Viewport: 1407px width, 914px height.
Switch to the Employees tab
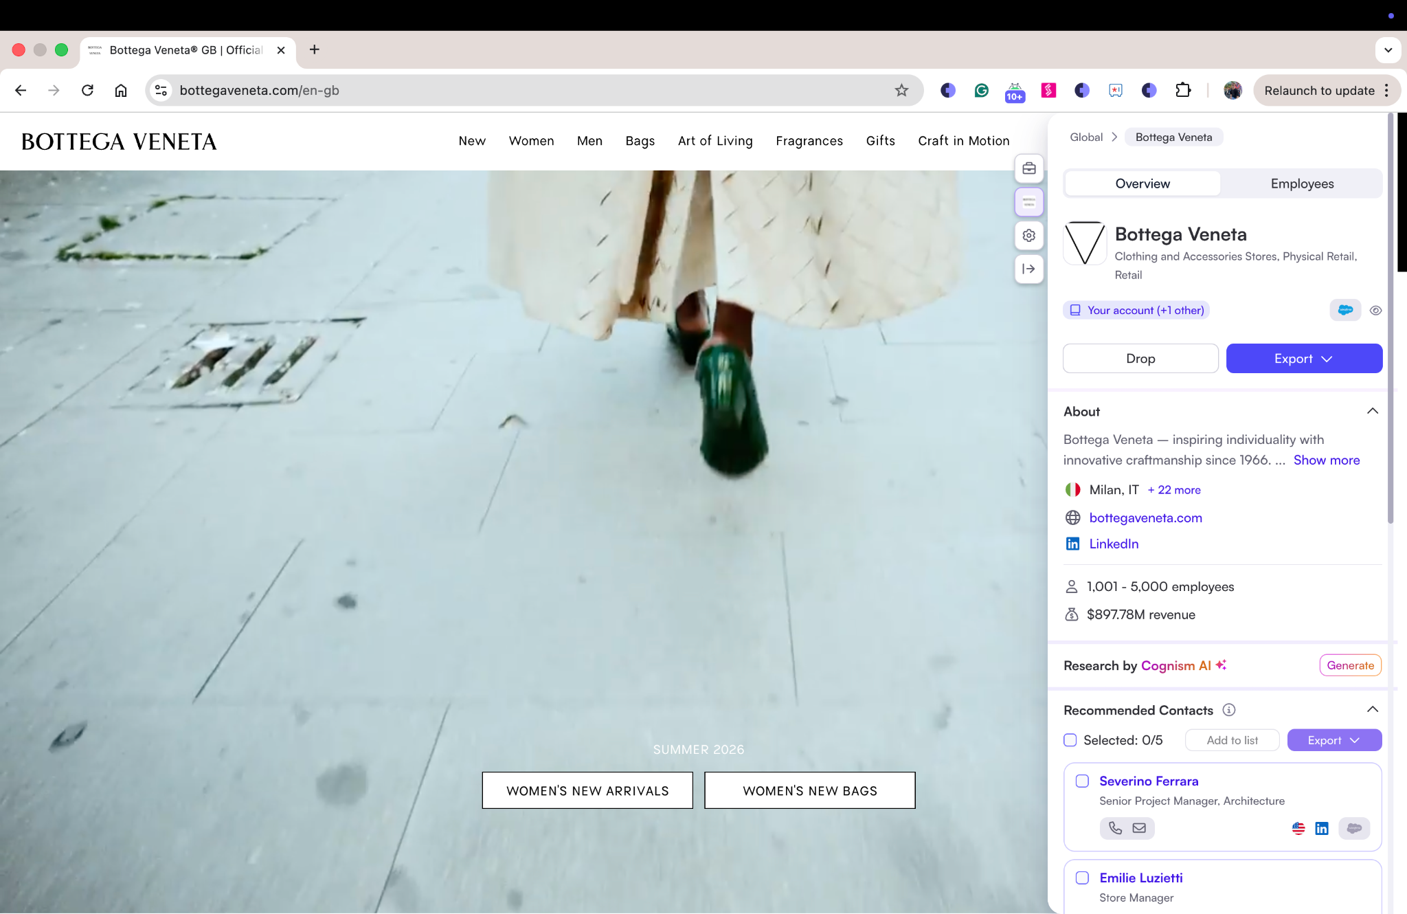pyautogui.click(x=1301, y=183)
